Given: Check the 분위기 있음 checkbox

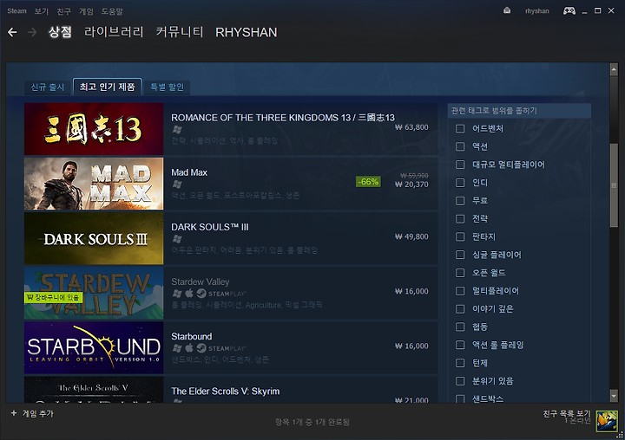Looking at the screenshot, I should [460, 381].
